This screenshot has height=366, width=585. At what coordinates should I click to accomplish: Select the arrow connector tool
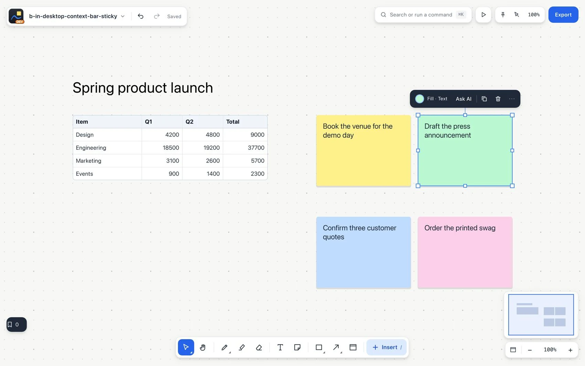pos(336,347)
